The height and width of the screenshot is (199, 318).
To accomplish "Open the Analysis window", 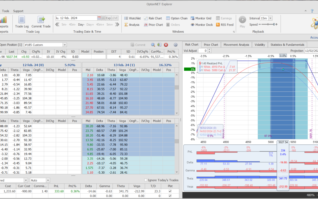I will click(132, 25).
